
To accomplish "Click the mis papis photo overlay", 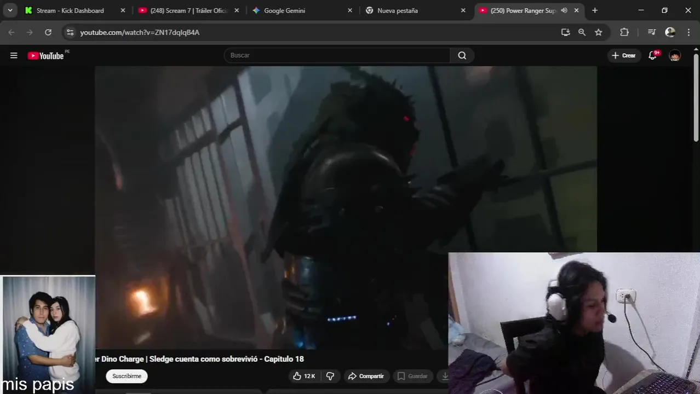I will coord(48,334).
